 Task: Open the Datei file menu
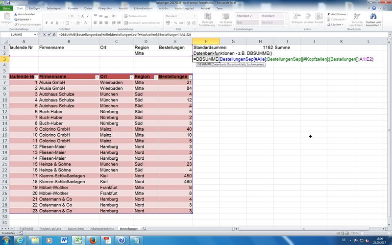click(x=6, y=8)
